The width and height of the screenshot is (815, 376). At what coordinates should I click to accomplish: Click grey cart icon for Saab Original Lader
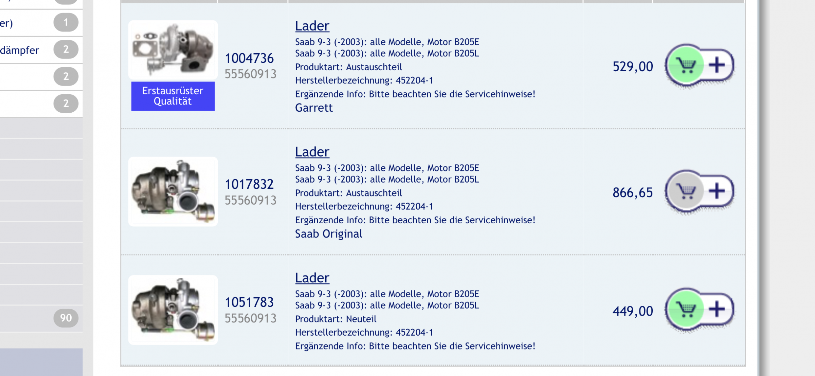pos(686,191)
